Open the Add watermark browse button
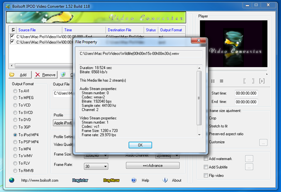The width and height of the screenshot is (281, 192). (x=249, y=159)
